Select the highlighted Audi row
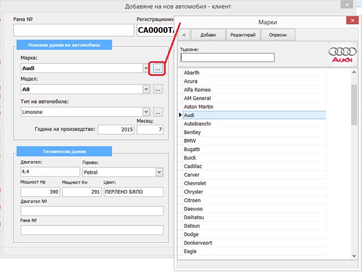This screenshot has height=273, width=362. (x=255, y=115)
